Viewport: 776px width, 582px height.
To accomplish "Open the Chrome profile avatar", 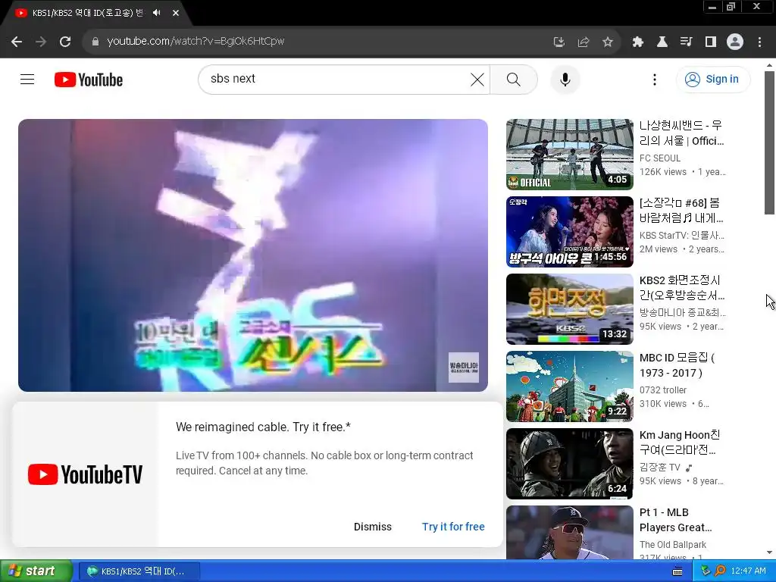I will (735, 42).
